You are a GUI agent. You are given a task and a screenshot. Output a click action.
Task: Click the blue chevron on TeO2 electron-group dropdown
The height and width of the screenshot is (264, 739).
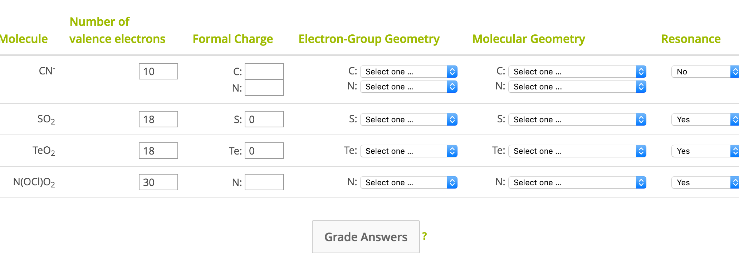click(x=452, y=151)
